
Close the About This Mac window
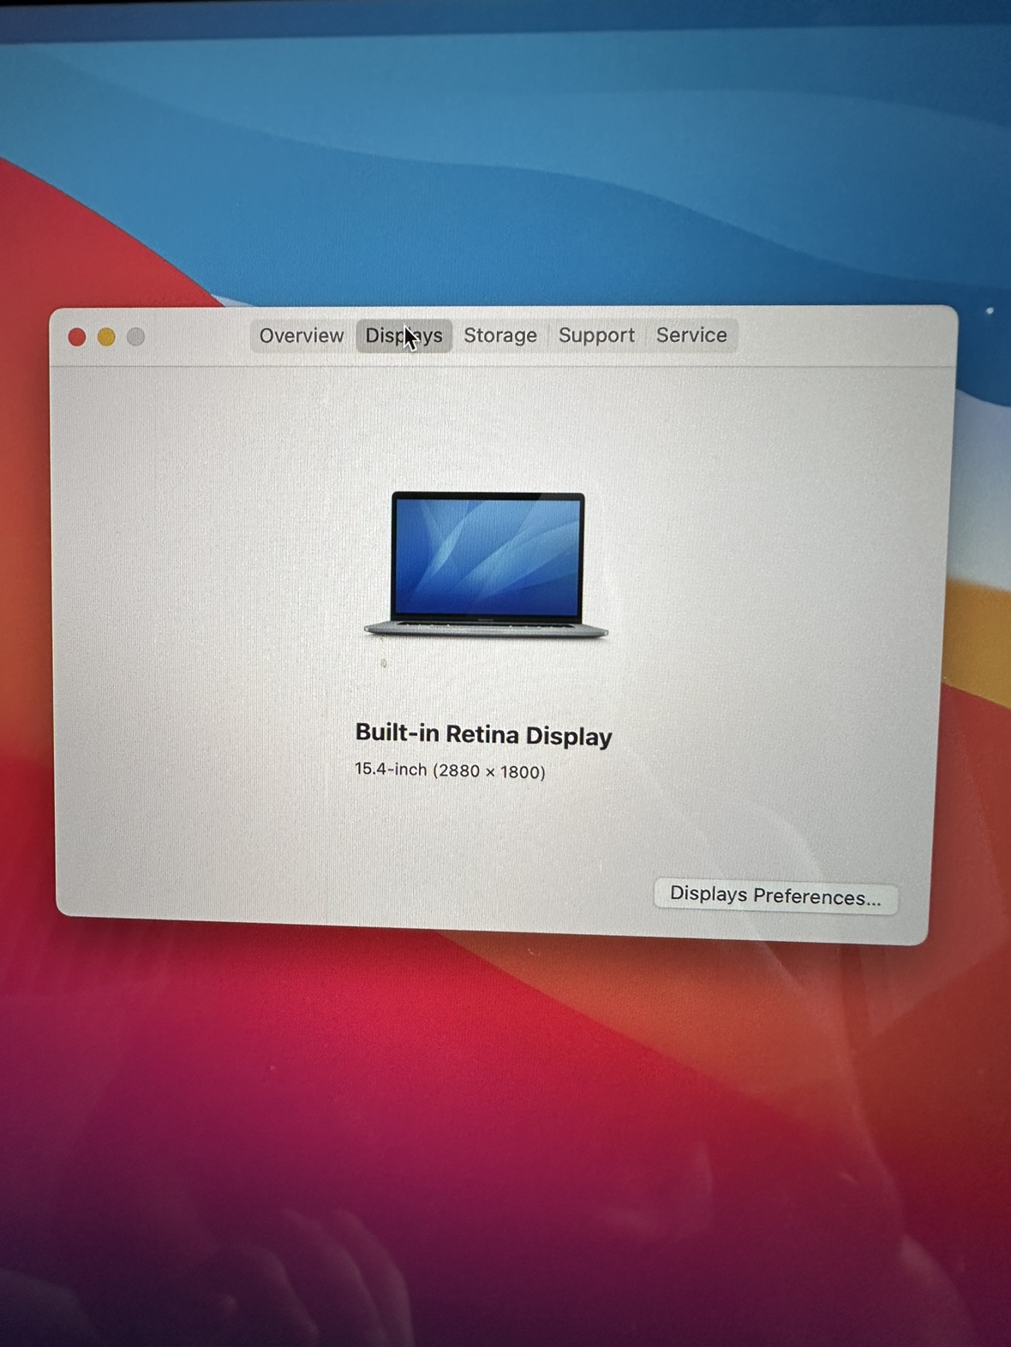(77, 337)
